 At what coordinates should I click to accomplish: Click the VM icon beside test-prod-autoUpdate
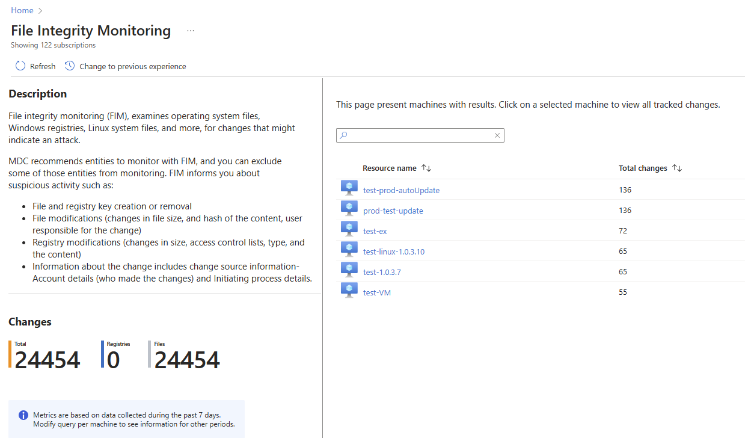tap(349, 187)
